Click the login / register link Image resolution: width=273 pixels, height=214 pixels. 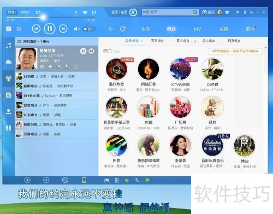pos(120,12)
